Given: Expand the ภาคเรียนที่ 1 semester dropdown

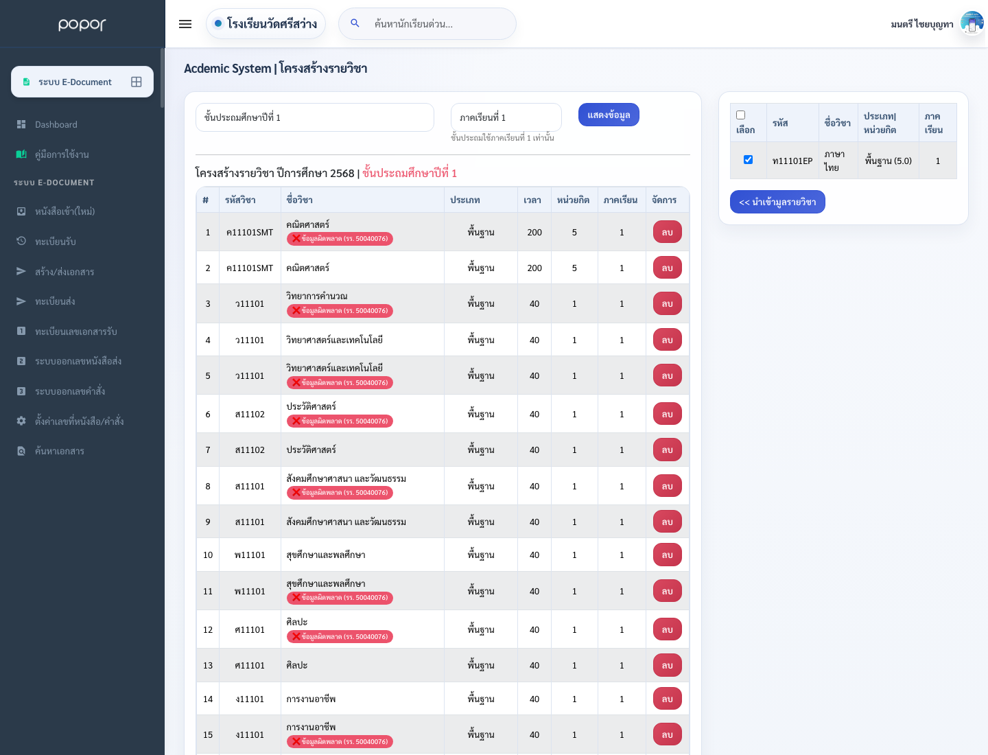Looking at the screenshot, I should (x=506, y=117).
